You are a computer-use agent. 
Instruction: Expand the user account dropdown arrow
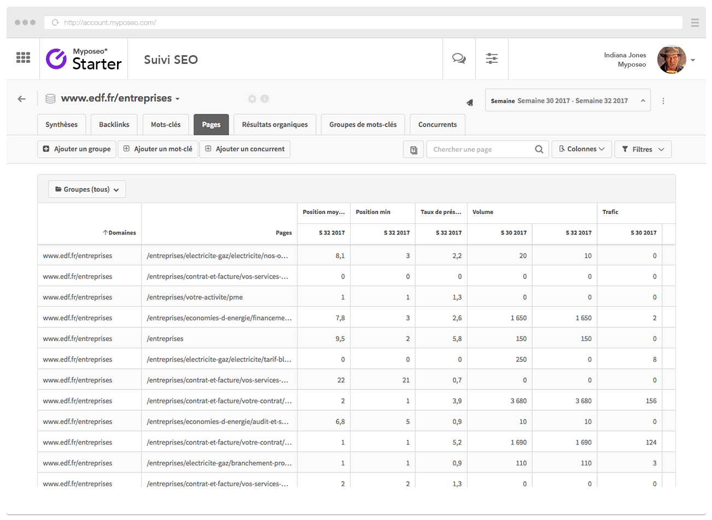coord(693,60)
